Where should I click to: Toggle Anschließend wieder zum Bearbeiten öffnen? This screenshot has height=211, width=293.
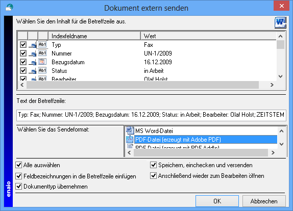153,176
